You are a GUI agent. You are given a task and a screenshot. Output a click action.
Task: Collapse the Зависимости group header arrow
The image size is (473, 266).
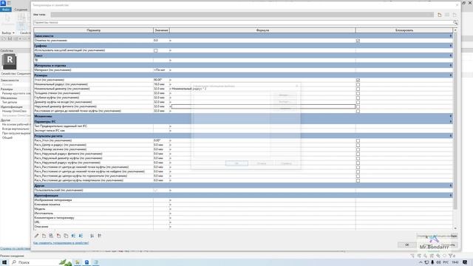point(451,36)
